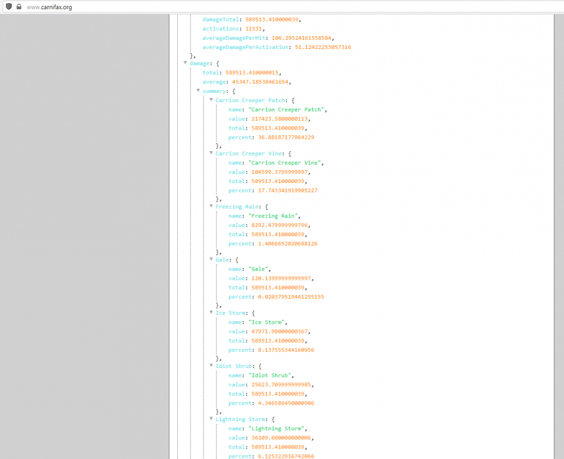This screenshot has height=459, width=564.
Task: Collapse the Carrion Creeper Vine entry
Action: pos(211,154)
